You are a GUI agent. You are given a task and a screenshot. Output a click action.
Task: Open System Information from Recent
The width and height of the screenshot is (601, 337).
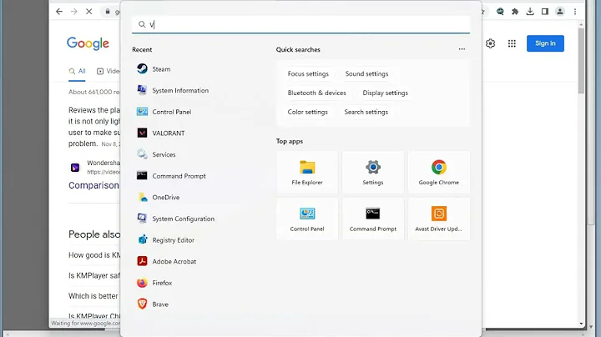pyautogui.click(x=173, y=90)
